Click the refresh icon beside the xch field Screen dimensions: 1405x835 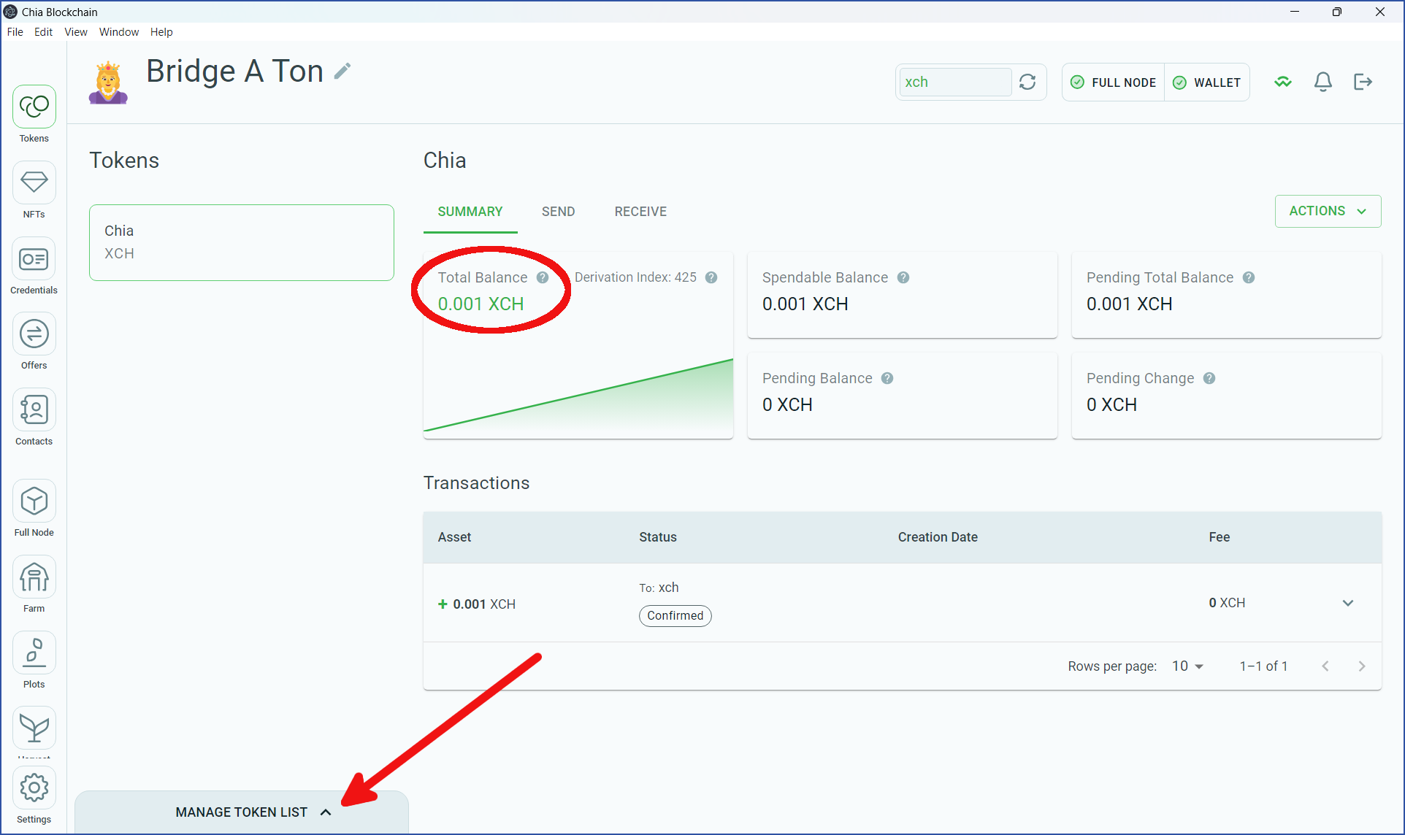pyautogui.click(x=1027, y=82)
